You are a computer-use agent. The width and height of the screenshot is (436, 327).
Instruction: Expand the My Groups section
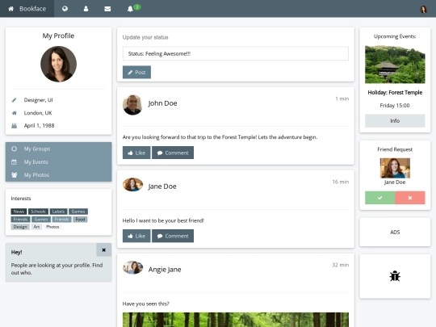tap(58, 149)
